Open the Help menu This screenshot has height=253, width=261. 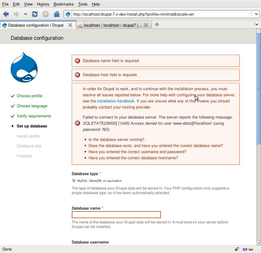tap(96, 4)
